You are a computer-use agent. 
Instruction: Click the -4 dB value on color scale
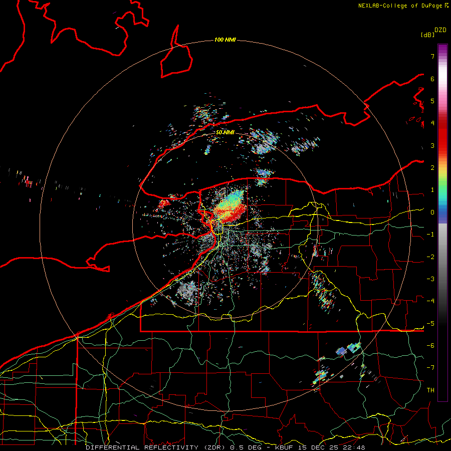coord(430,301)
